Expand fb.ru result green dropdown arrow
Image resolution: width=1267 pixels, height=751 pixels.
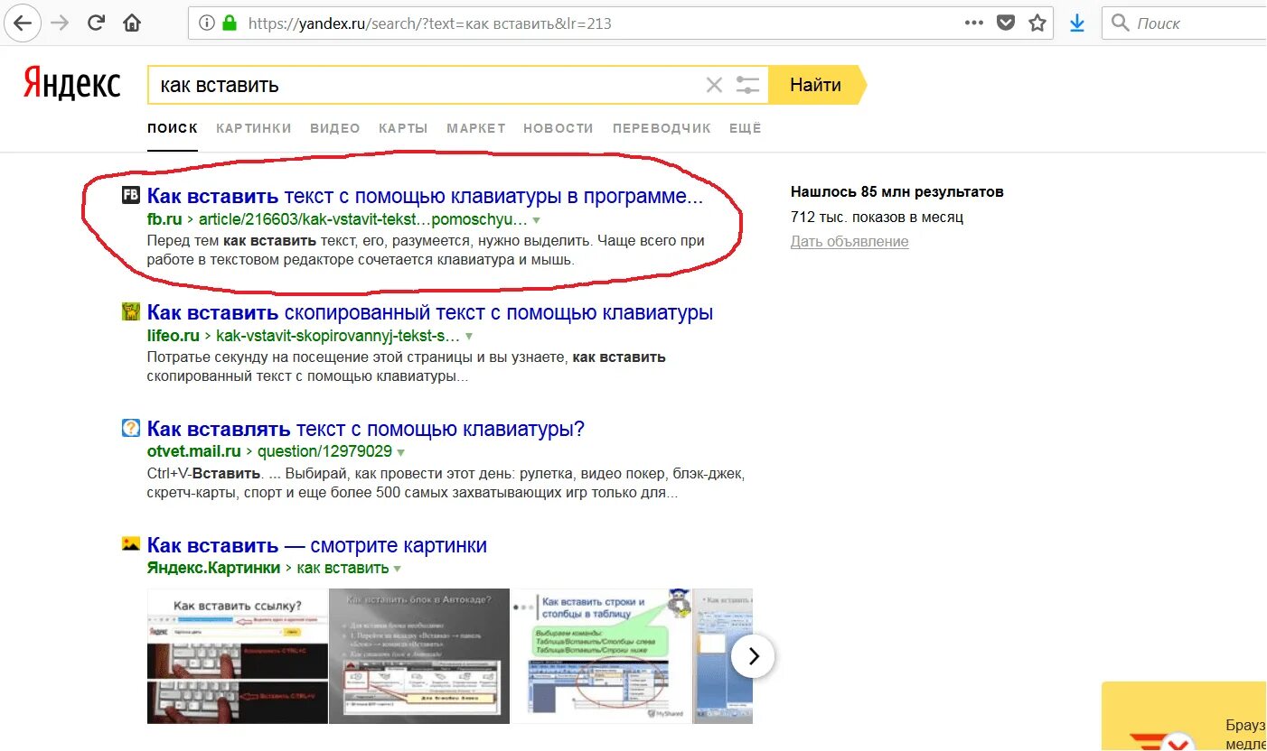coord(536,220)
